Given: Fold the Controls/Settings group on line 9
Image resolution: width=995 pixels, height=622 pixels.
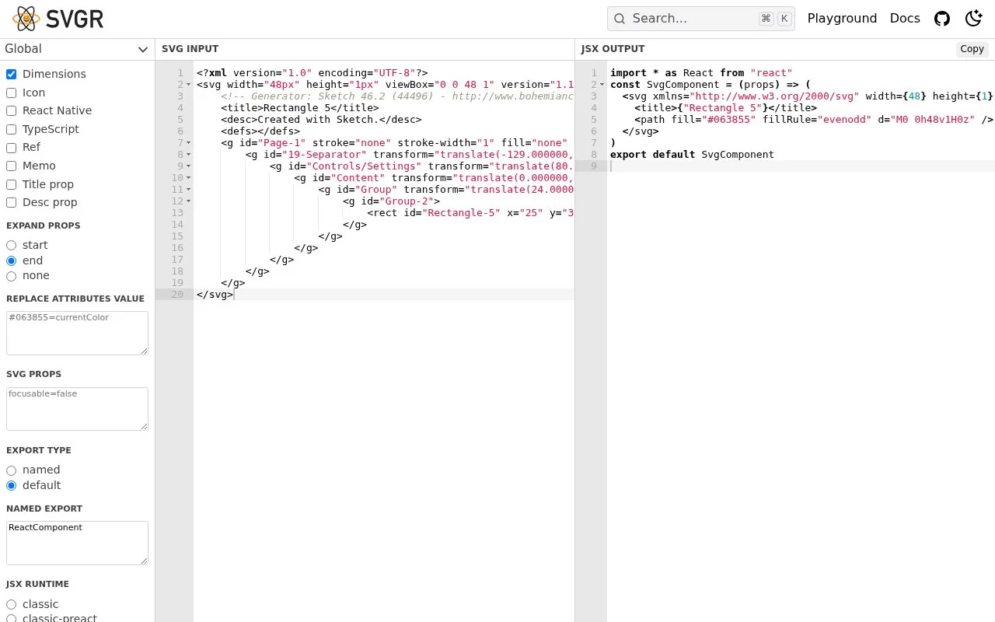Looking at the screenshot, I should (x=189, y=166).
